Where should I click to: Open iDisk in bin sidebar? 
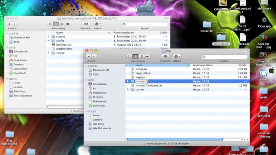[x=96, y=74]
